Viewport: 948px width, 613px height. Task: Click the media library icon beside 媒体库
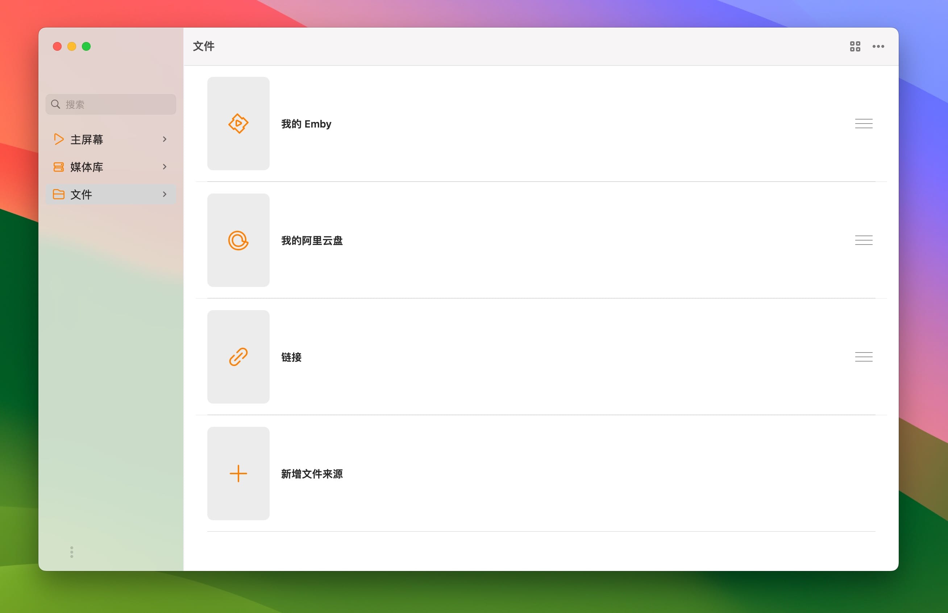(59, 167)
